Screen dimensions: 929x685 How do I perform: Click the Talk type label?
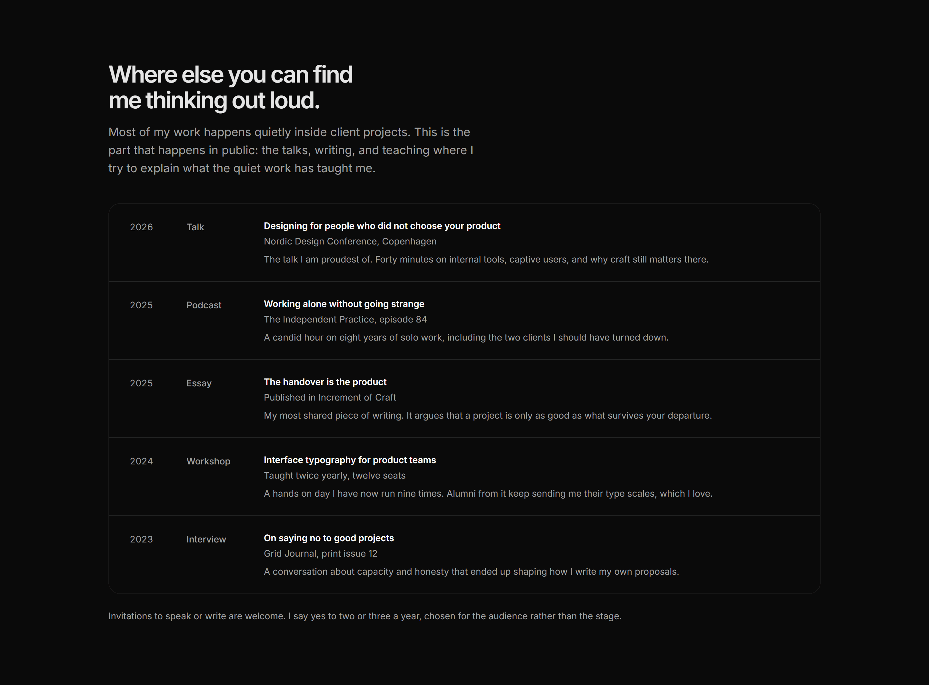pos(195,227)
